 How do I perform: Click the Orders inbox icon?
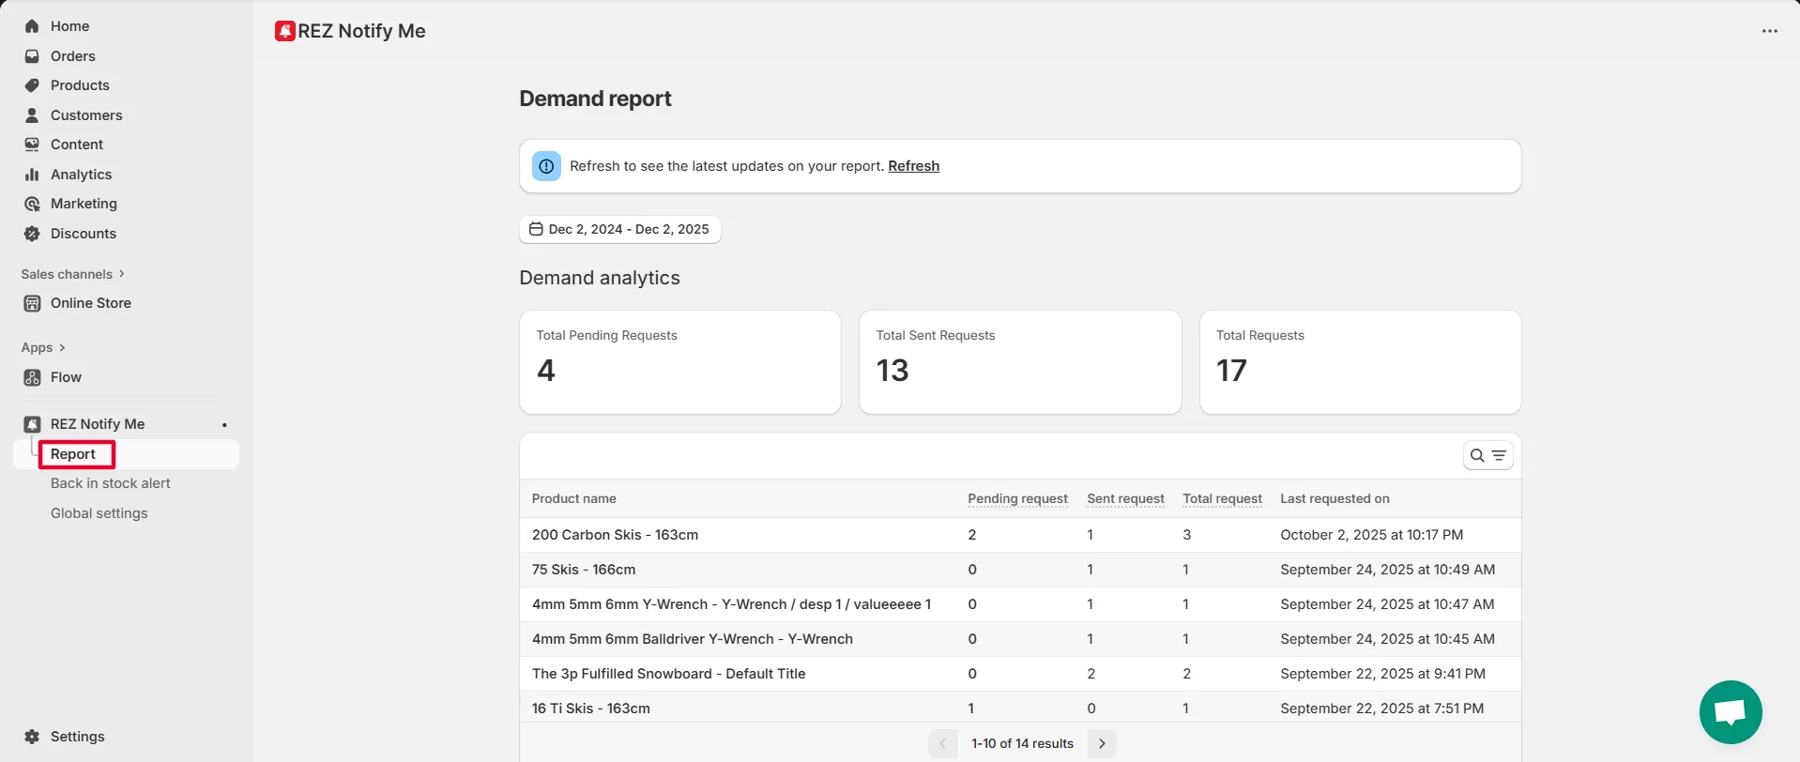click(x=32, y=56)
